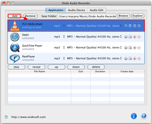This screenshot has width=152, height=124.
Task: Click the Save Folder path field
Action: point(87,16)
